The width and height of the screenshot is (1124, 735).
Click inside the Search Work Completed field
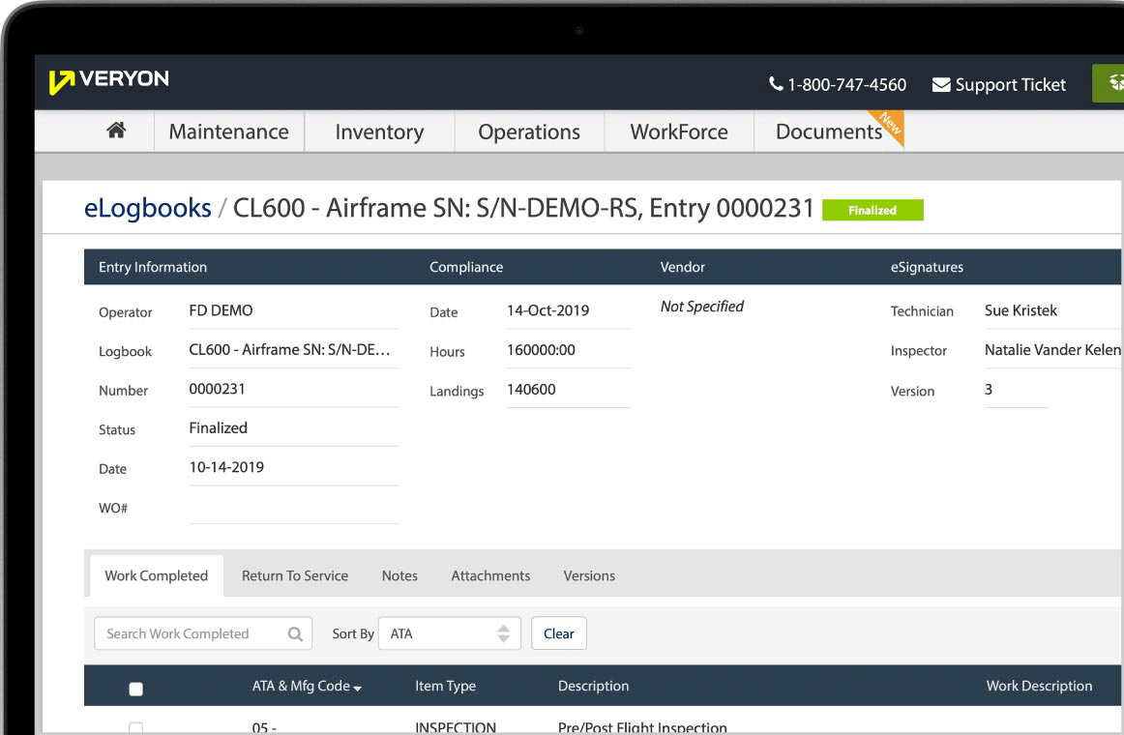pos(184,633)
